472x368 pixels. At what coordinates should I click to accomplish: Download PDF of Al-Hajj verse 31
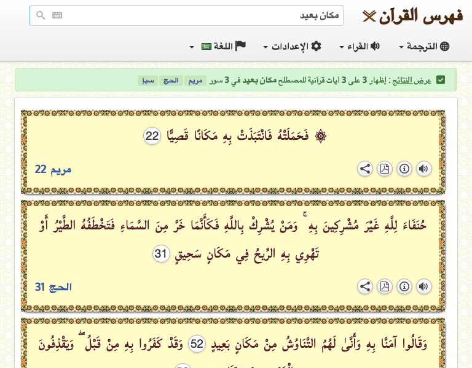384,286
